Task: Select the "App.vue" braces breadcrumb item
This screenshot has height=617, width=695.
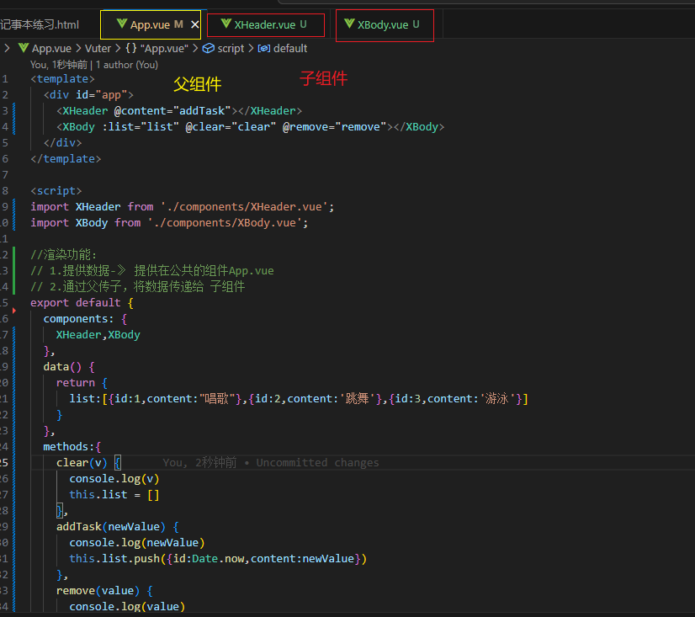Action: (157, 48)
